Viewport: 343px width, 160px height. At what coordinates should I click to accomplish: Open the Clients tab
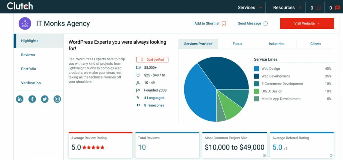(x=316, y=44)
